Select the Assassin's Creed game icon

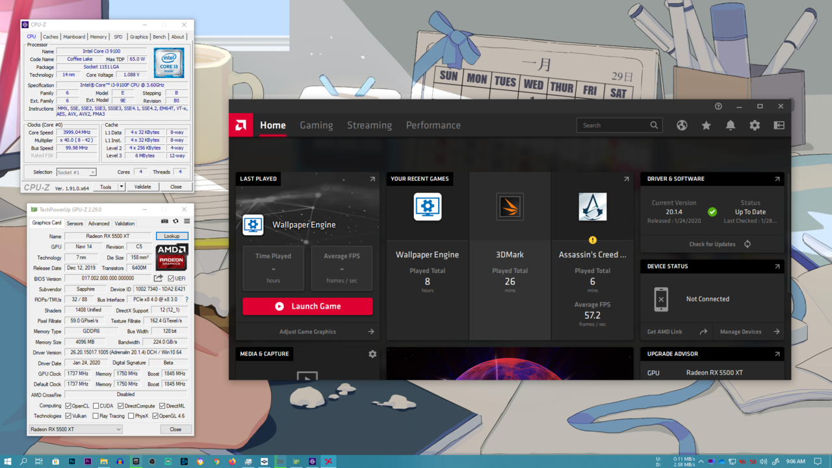tap(592, 207)
